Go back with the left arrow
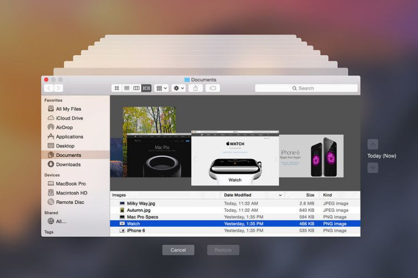This screenshot has height=278, width=418. click(49, 88)
